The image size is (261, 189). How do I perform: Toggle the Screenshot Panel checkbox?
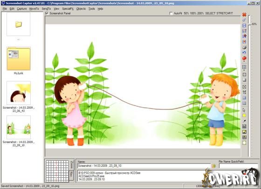click(x=47, y=13)
